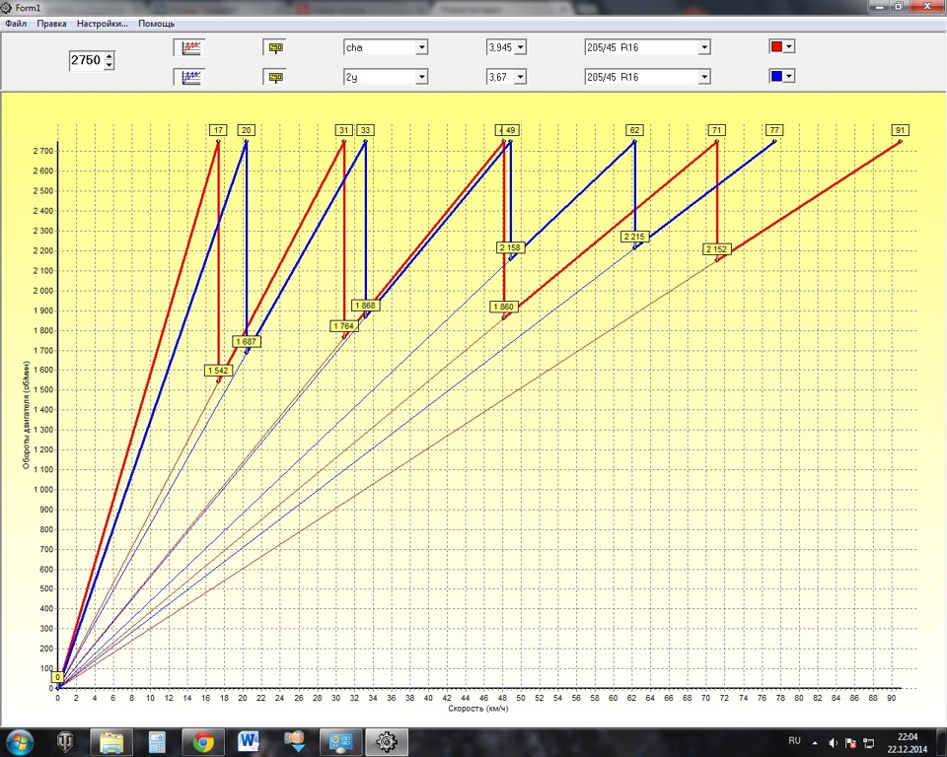947x757 pixels.
Task: Expand the 3,945 final drive dropdown
Action: pos(521,47)
